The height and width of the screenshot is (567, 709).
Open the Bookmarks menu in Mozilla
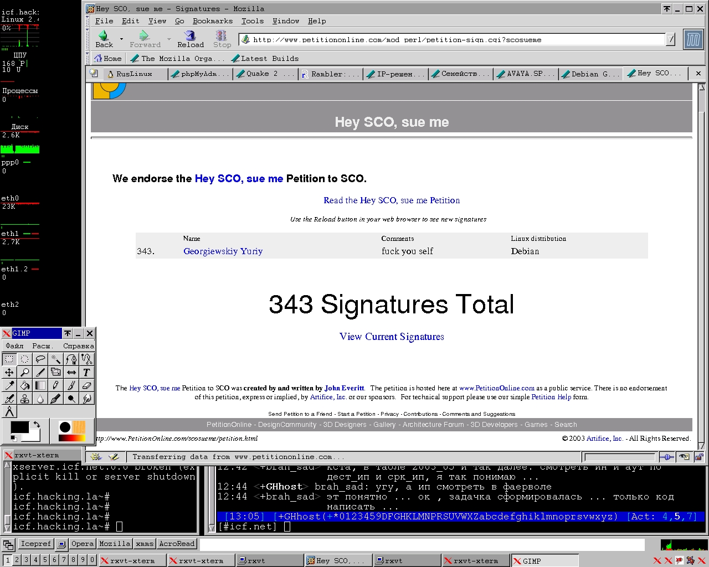[x=213, y=21]
